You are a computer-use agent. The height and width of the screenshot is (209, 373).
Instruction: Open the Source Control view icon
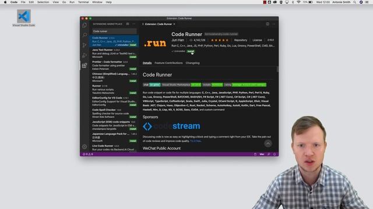tap(85, 45)
